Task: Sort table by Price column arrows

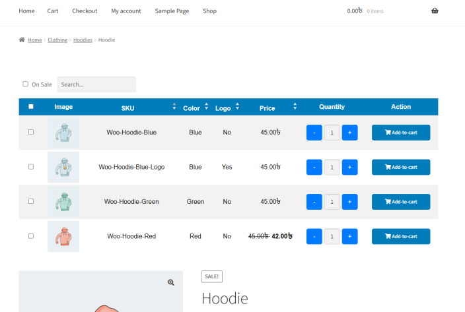Action: pyautogui.click(x=295, y=107)
